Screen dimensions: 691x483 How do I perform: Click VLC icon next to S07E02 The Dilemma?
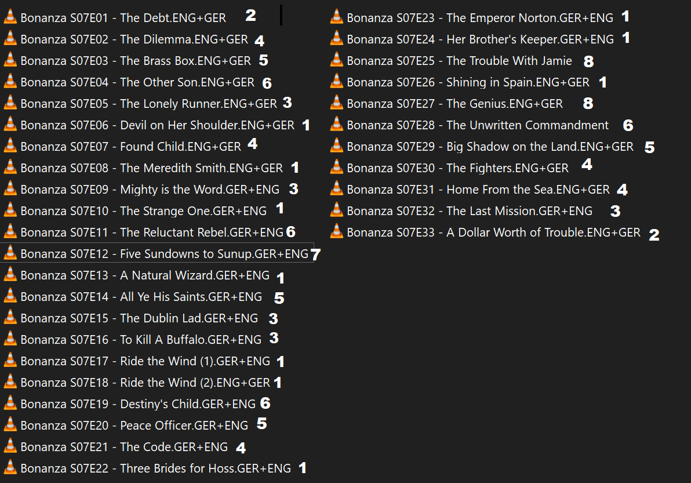10,38
